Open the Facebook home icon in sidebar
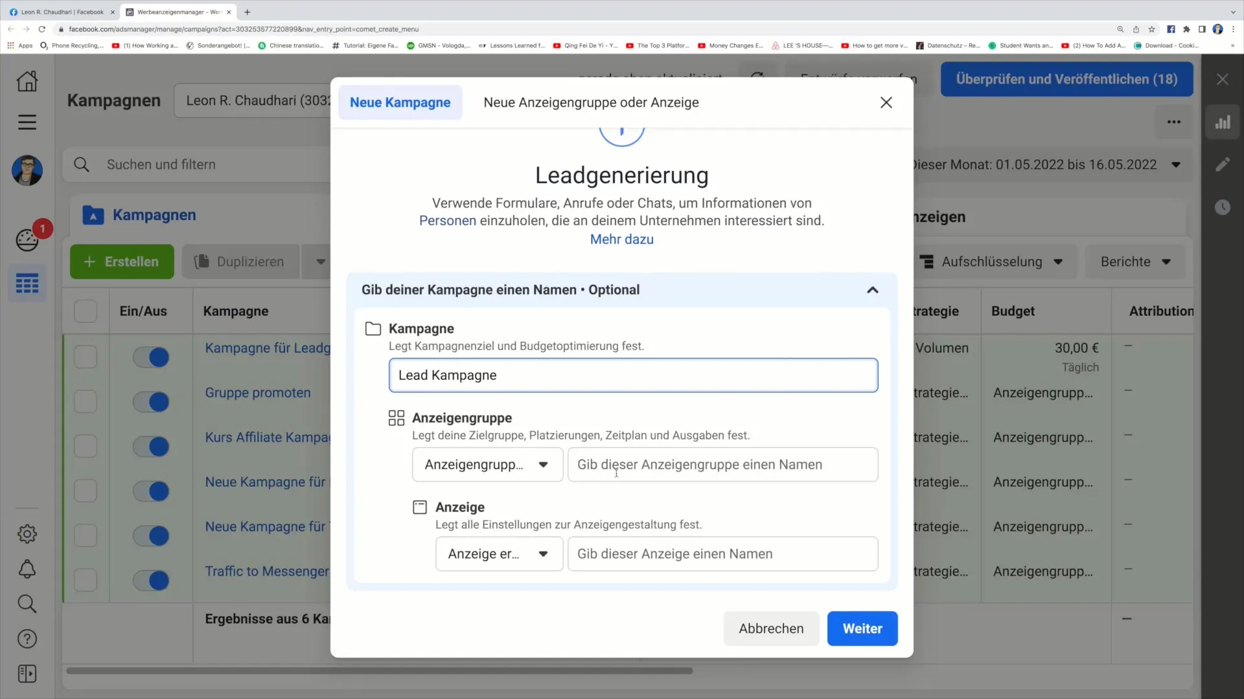Image resolution: width=1244 pixels, height=699 pixels. (x=27, y=81)
